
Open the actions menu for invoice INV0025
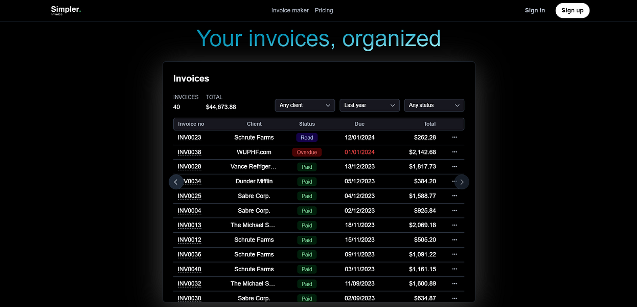tap(454, 195)
